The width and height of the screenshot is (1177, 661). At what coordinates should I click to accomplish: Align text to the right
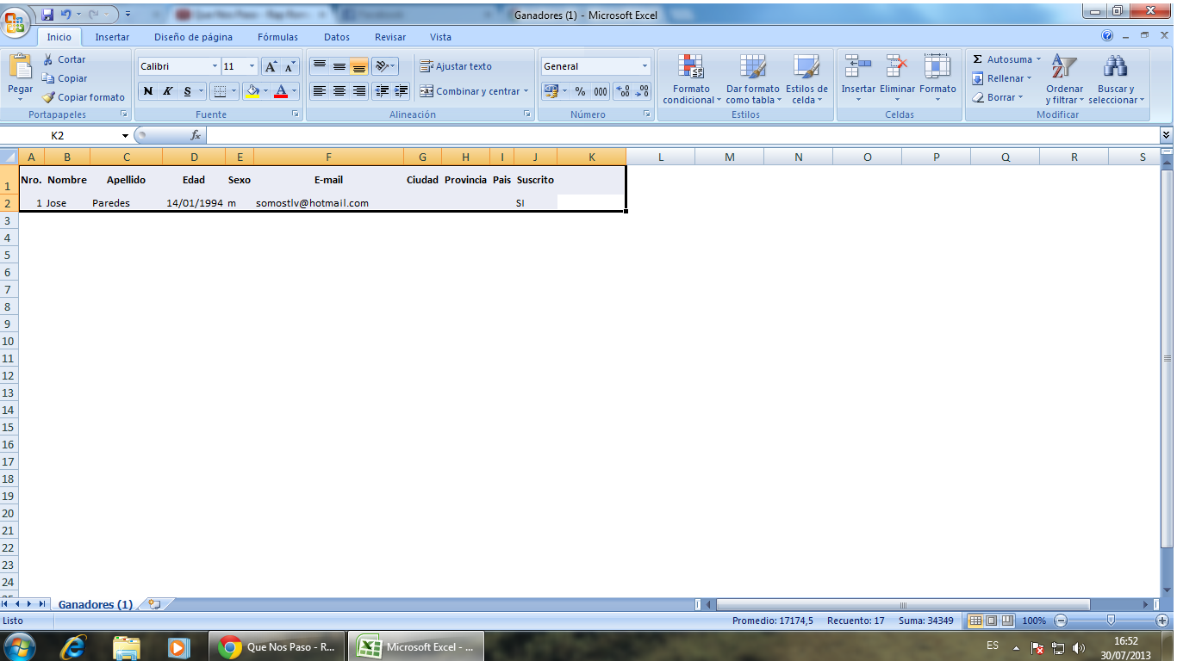click(x=358, y=91)
